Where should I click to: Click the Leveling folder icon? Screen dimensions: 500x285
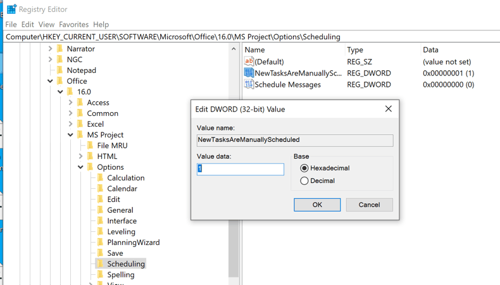pyautogui.click(x=101, y=232)
